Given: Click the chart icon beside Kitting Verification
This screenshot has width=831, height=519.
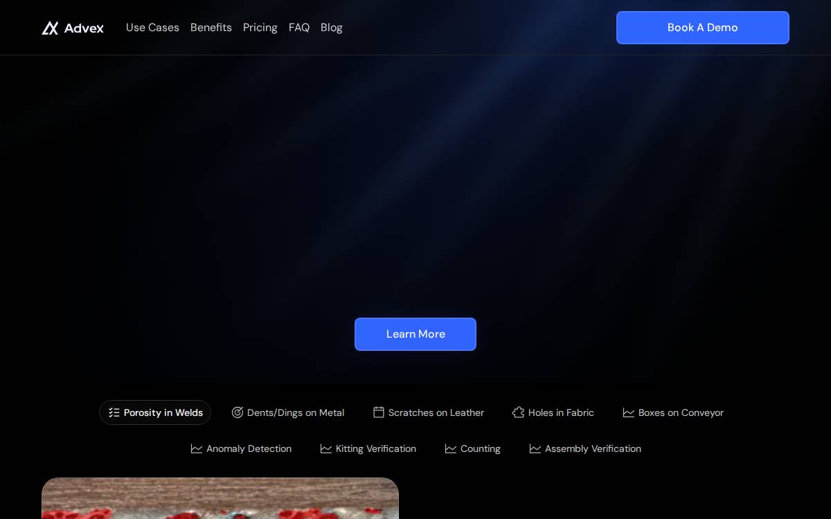Looking at the screenshot, I should pyautogui.click(x=326, y=448).
